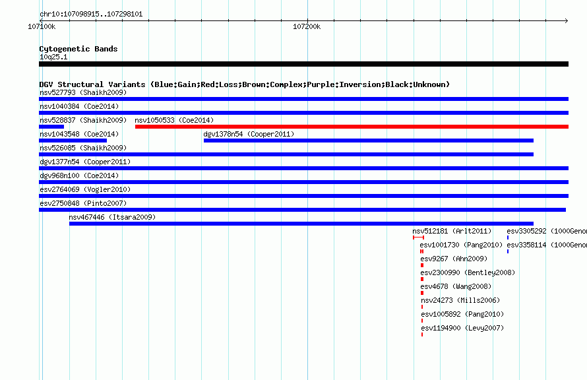Open dgv1378n54 (Cooper2011) label
This screenshot has width=587, height=380.
(249, 134)
